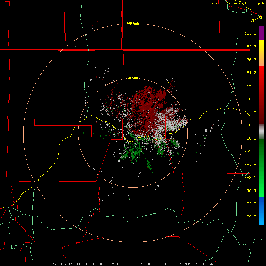
Task: Click the 76.7 velocity scale value
Action: pyautogui.click(x=252, y=59)
